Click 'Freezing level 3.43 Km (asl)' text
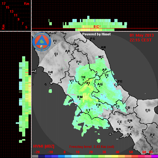This screenshot has height=158, width=158. point(92,147)
